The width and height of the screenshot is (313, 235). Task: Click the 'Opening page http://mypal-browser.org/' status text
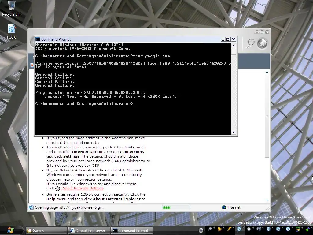69,207
